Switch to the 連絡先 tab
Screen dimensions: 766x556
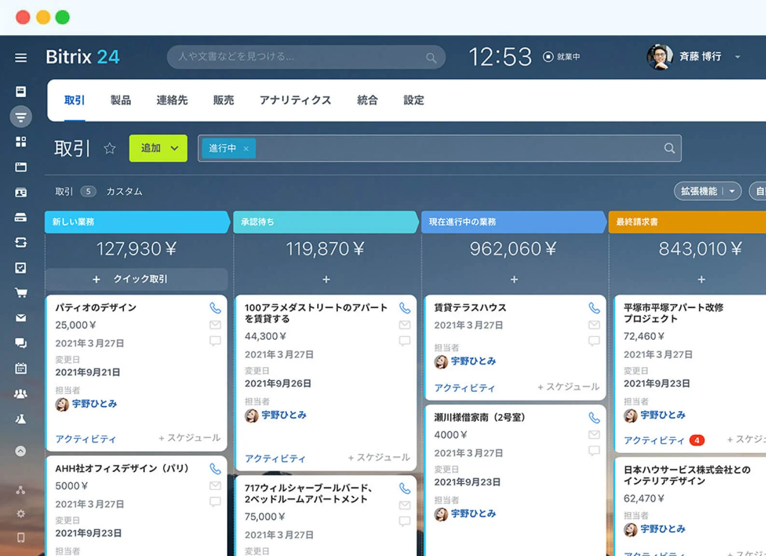tap(172, 100)
